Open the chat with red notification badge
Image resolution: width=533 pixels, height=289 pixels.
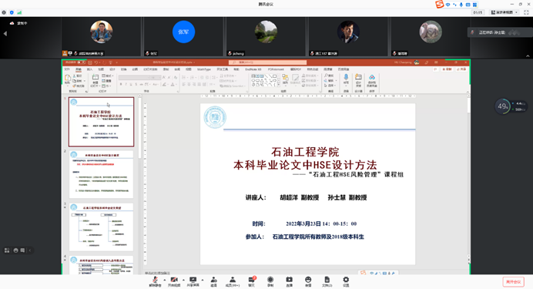pyautogui.click(x=252, y=281)
